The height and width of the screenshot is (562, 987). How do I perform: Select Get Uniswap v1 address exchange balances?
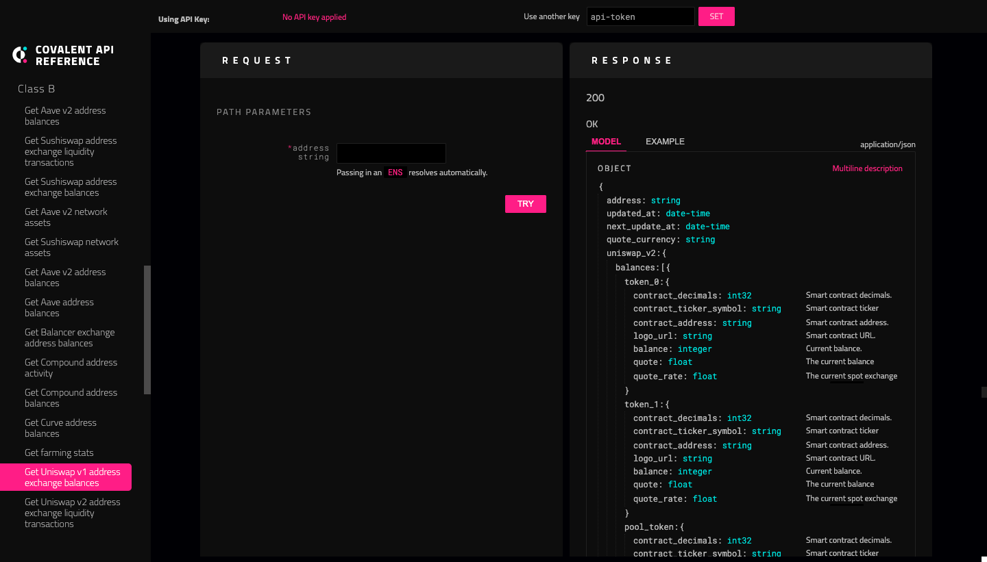pyautogui.click(x=66, y=477)
